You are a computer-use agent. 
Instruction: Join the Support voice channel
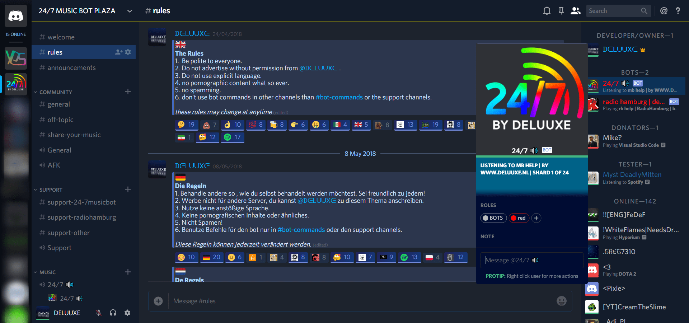pyautogui.click(x=84, y=248)
